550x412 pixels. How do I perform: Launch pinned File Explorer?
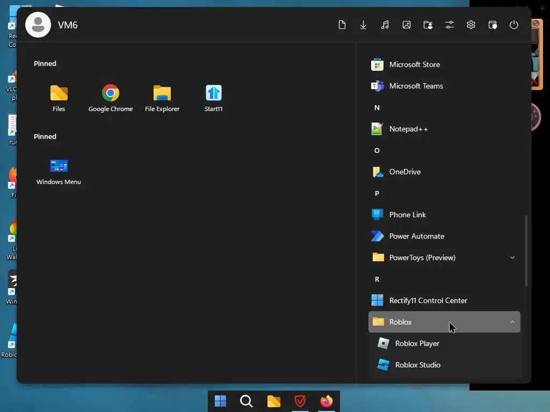tap(162, 99)
